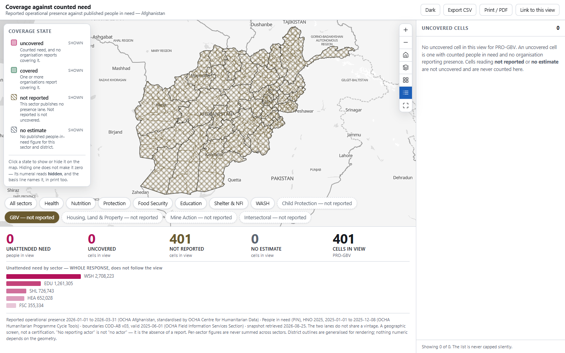
Task: Click the Print / PDF button
Action: coord(496,10)
